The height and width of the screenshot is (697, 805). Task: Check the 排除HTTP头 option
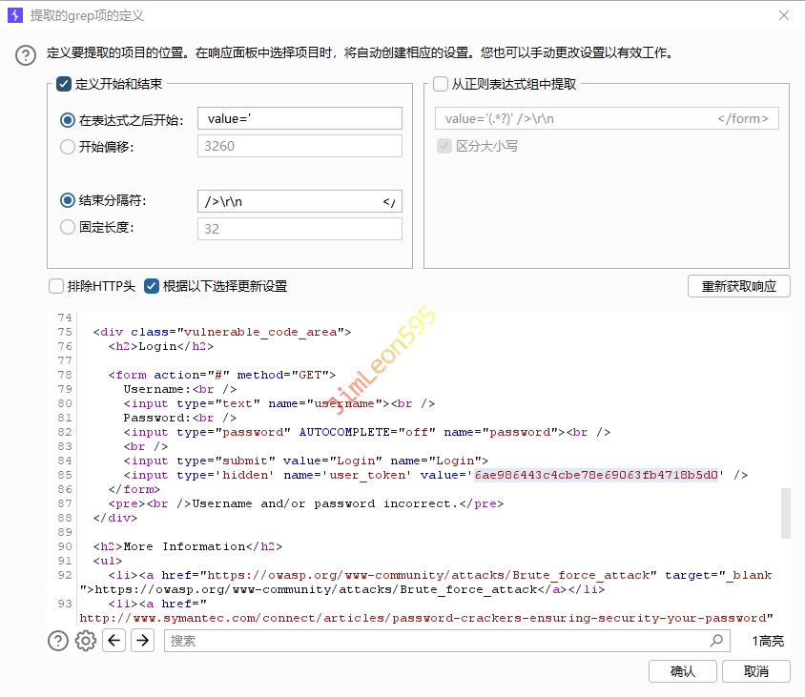[x=56, y=286]
